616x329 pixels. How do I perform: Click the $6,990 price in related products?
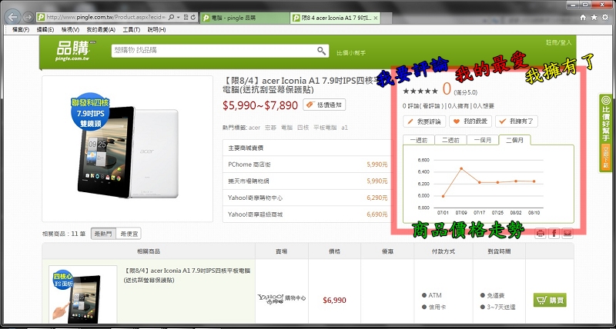click(334, 301)
